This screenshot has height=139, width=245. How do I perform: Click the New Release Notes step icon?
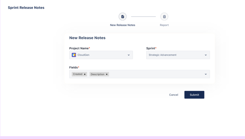click(x=122, y=17)
